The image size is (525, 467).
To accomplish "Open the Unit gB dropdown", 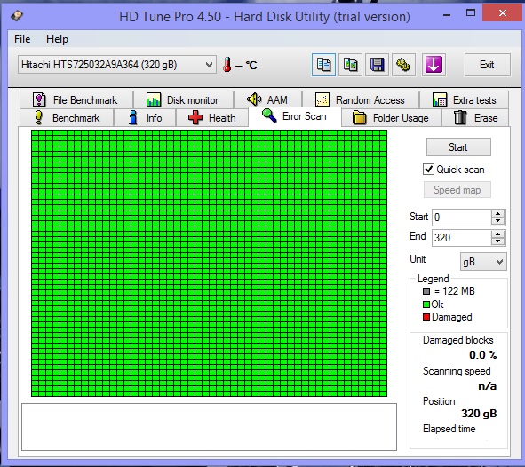I will (x=483, y=262).
